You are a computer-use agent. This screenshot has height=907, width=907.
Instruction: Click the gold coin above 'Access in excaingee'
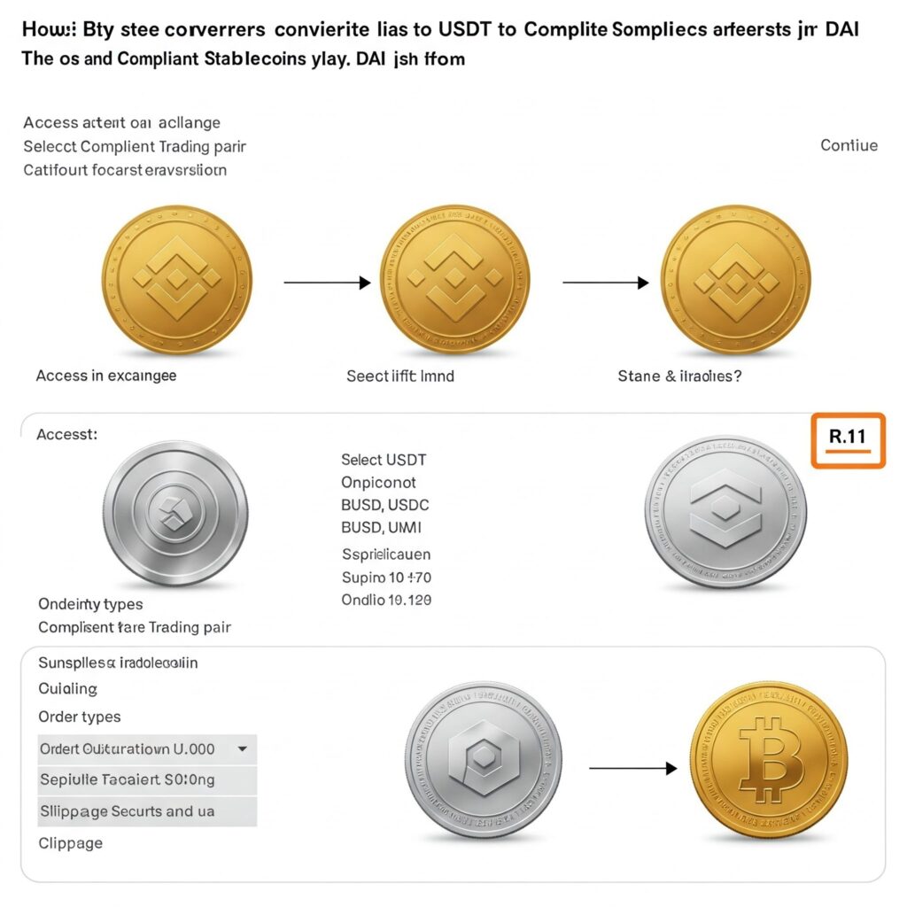(177, 280)
